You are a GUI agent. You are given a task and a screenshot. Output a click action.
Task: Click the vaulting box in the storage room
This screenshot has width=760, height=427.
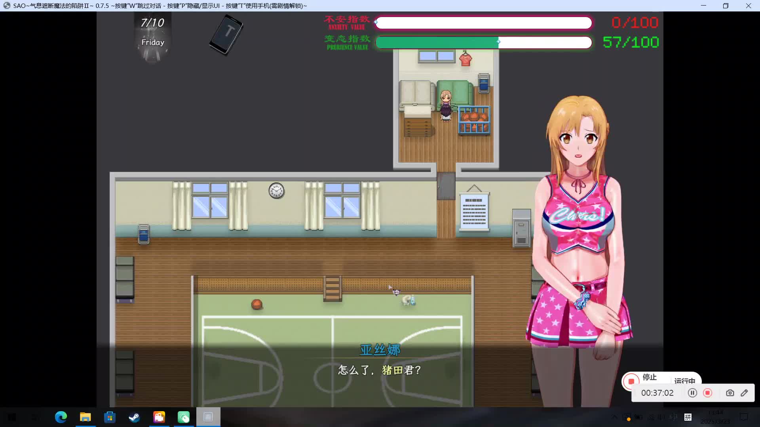[418, 121]
